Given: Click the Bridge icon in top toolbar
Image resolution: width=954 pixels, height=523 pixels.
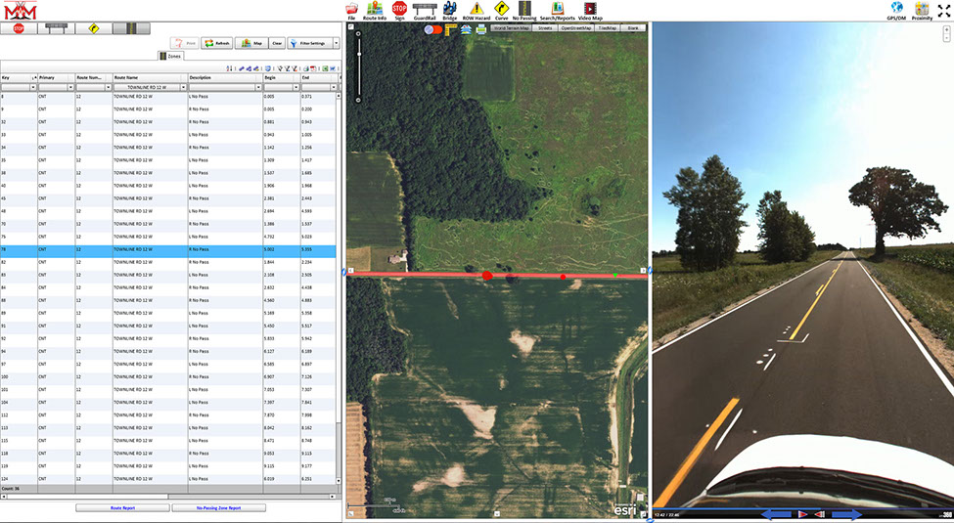Looking at the screenshot, I should coord(450,10).
